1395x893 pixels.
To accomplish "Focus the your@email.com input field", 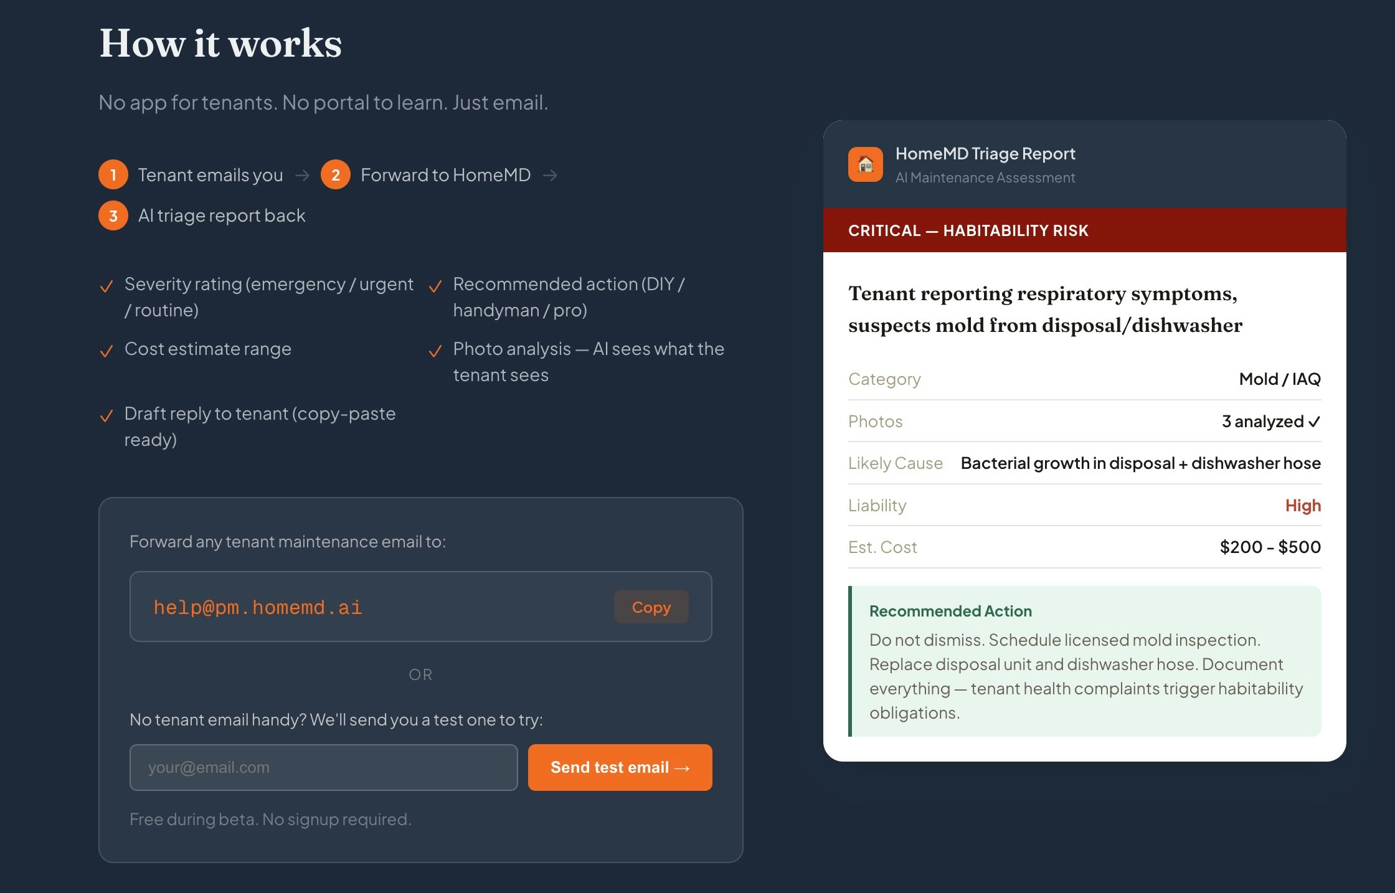I will [323, 767].
